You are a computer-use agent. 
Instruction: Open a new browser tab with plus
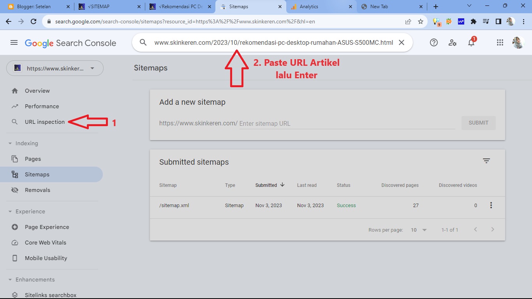[436, 7]
